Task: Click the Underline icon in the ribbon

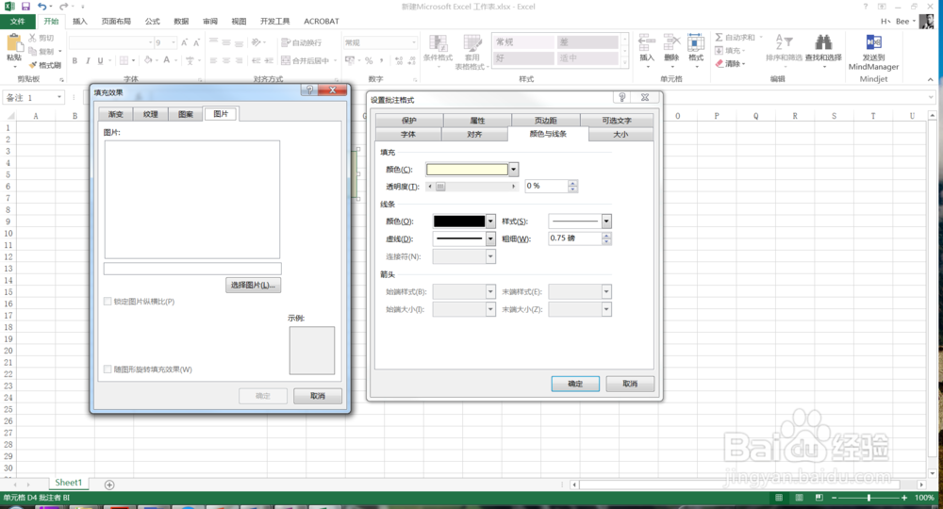Action: pyautogui.click(x=101, y=60)
